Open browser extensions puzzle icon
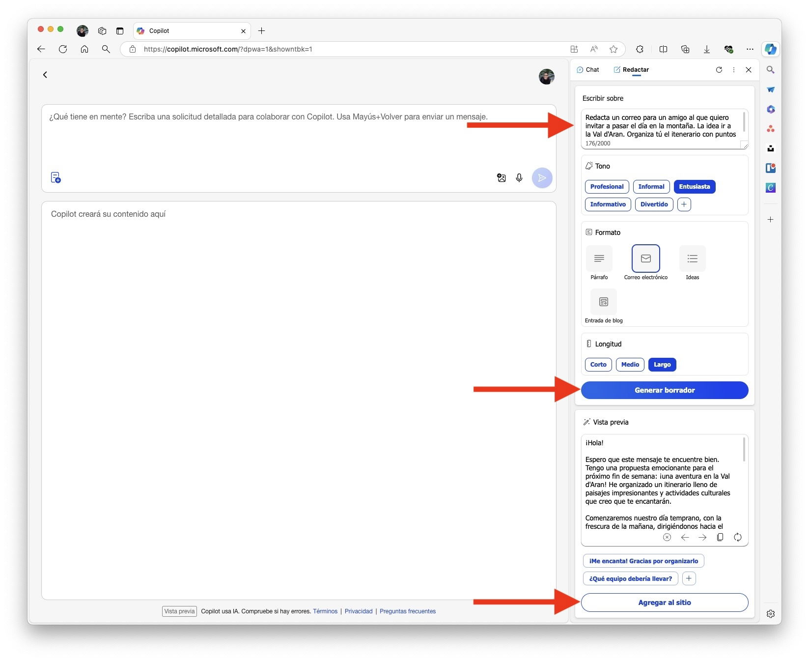 click(x=640, y=49)
